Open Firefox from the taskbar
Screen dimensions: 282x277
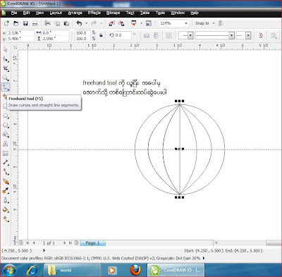[136, 270]
